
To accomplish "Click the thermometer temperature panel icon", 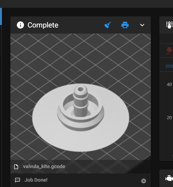I will click(169, 25).
